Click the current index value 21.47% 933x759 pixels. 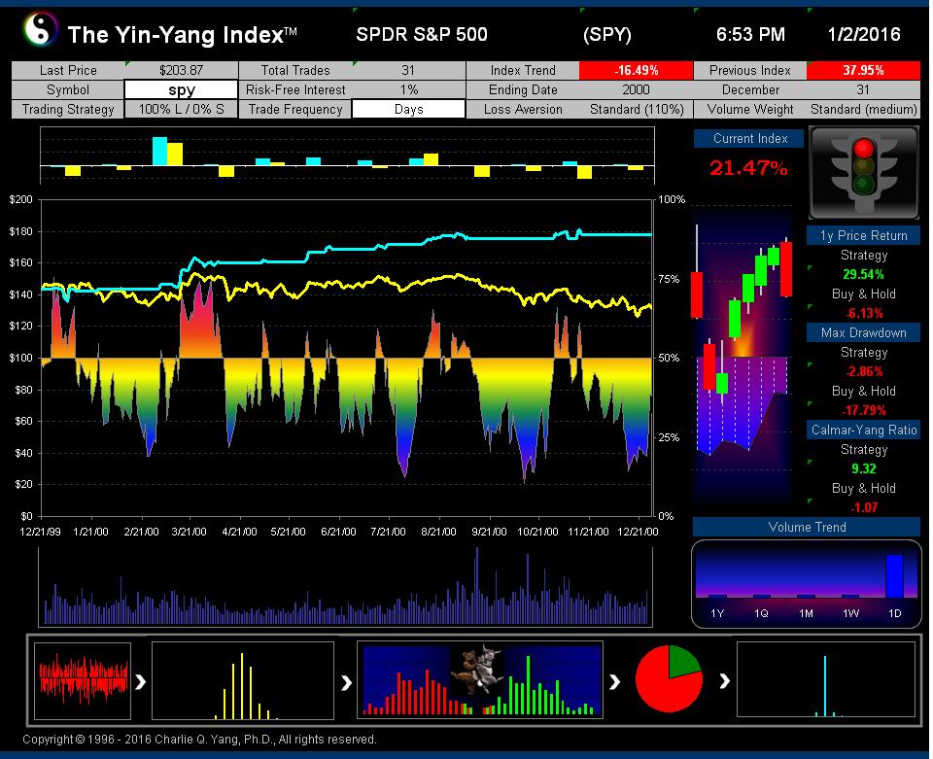click(x=748, y=168)
